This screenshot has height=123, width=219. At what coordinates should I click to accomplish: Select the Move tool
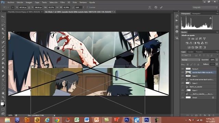pyautogui.click(x=3, y=17)
